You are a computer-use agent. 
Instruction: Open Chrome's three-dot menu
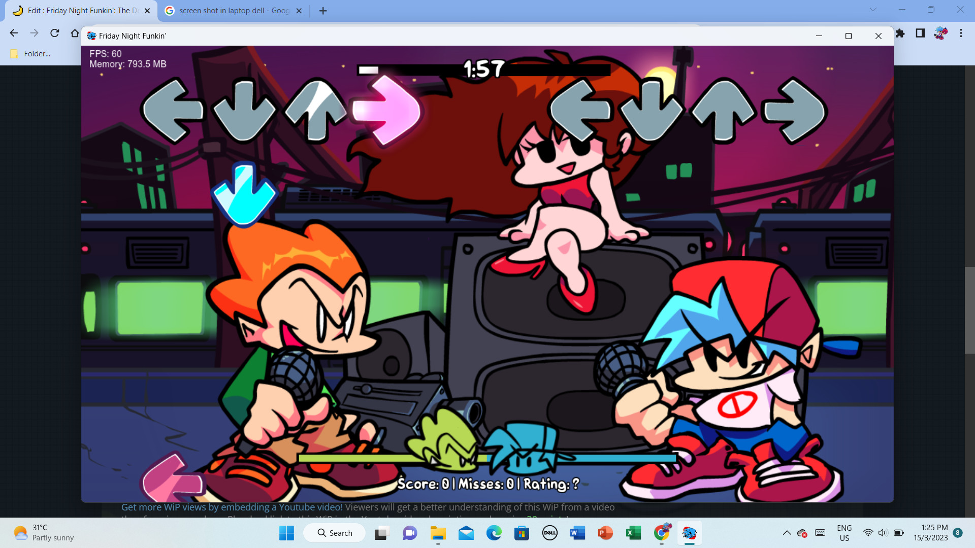click(961, 33)
